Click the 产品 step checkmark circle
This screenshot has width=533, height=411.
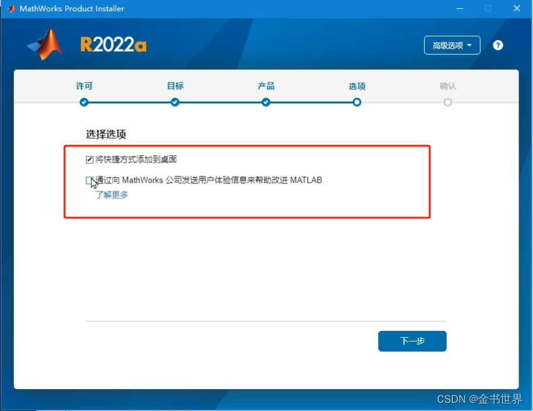point(266,102)
